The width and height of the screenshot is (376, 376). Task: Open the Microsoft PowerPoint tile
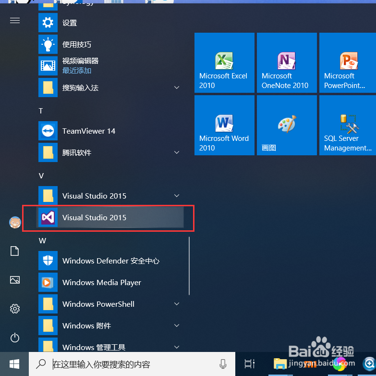[348, 63]
